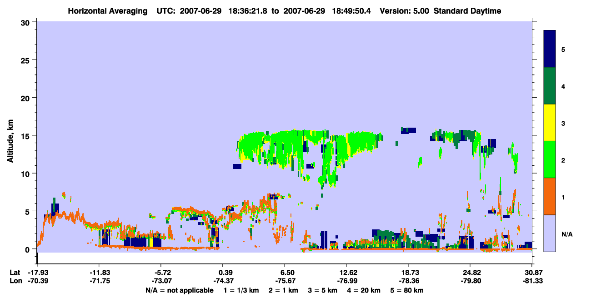Click latitude value -5.72
Screen dimensions: 591x303
pyautogui.click(x=162, y=273)
